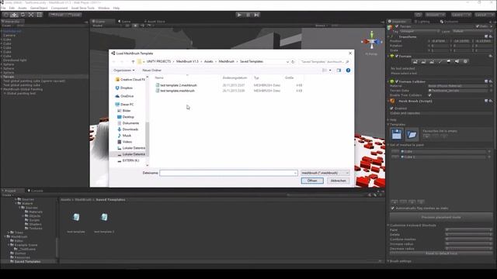Click the Dateiname input field
Viewport: 497px width, 279px height.
228,173
